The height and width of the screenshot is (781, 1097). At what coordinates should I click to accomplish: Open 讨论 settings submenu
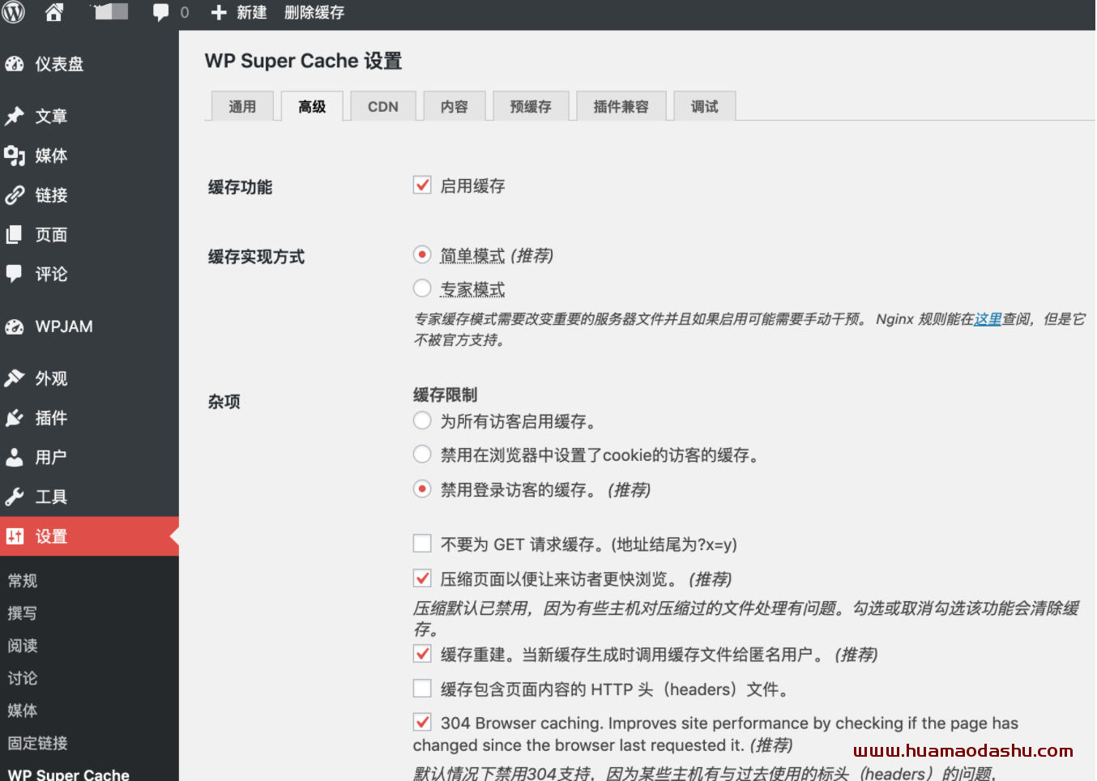click(x=23, y=678)
